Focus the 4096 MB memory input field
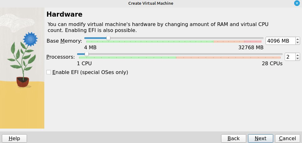 point(281,41)
